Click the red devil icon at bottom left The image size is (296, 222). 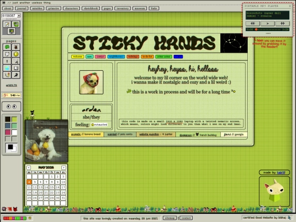[15, 209]
